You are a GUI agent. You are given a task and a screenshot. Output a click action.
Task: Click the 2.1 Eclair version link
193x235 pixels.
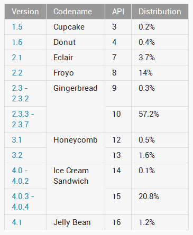17,58
